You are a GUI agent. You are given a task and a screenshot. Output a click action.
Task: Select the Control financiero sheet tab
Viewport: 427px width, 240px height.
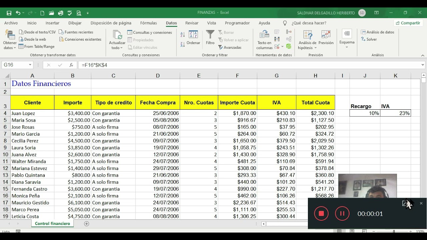(x=52, y=224)
